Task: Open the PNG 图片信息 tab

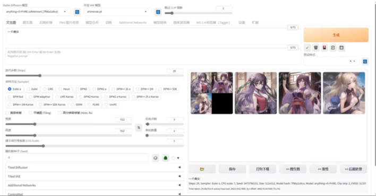Action: click(x=69, y=22)
